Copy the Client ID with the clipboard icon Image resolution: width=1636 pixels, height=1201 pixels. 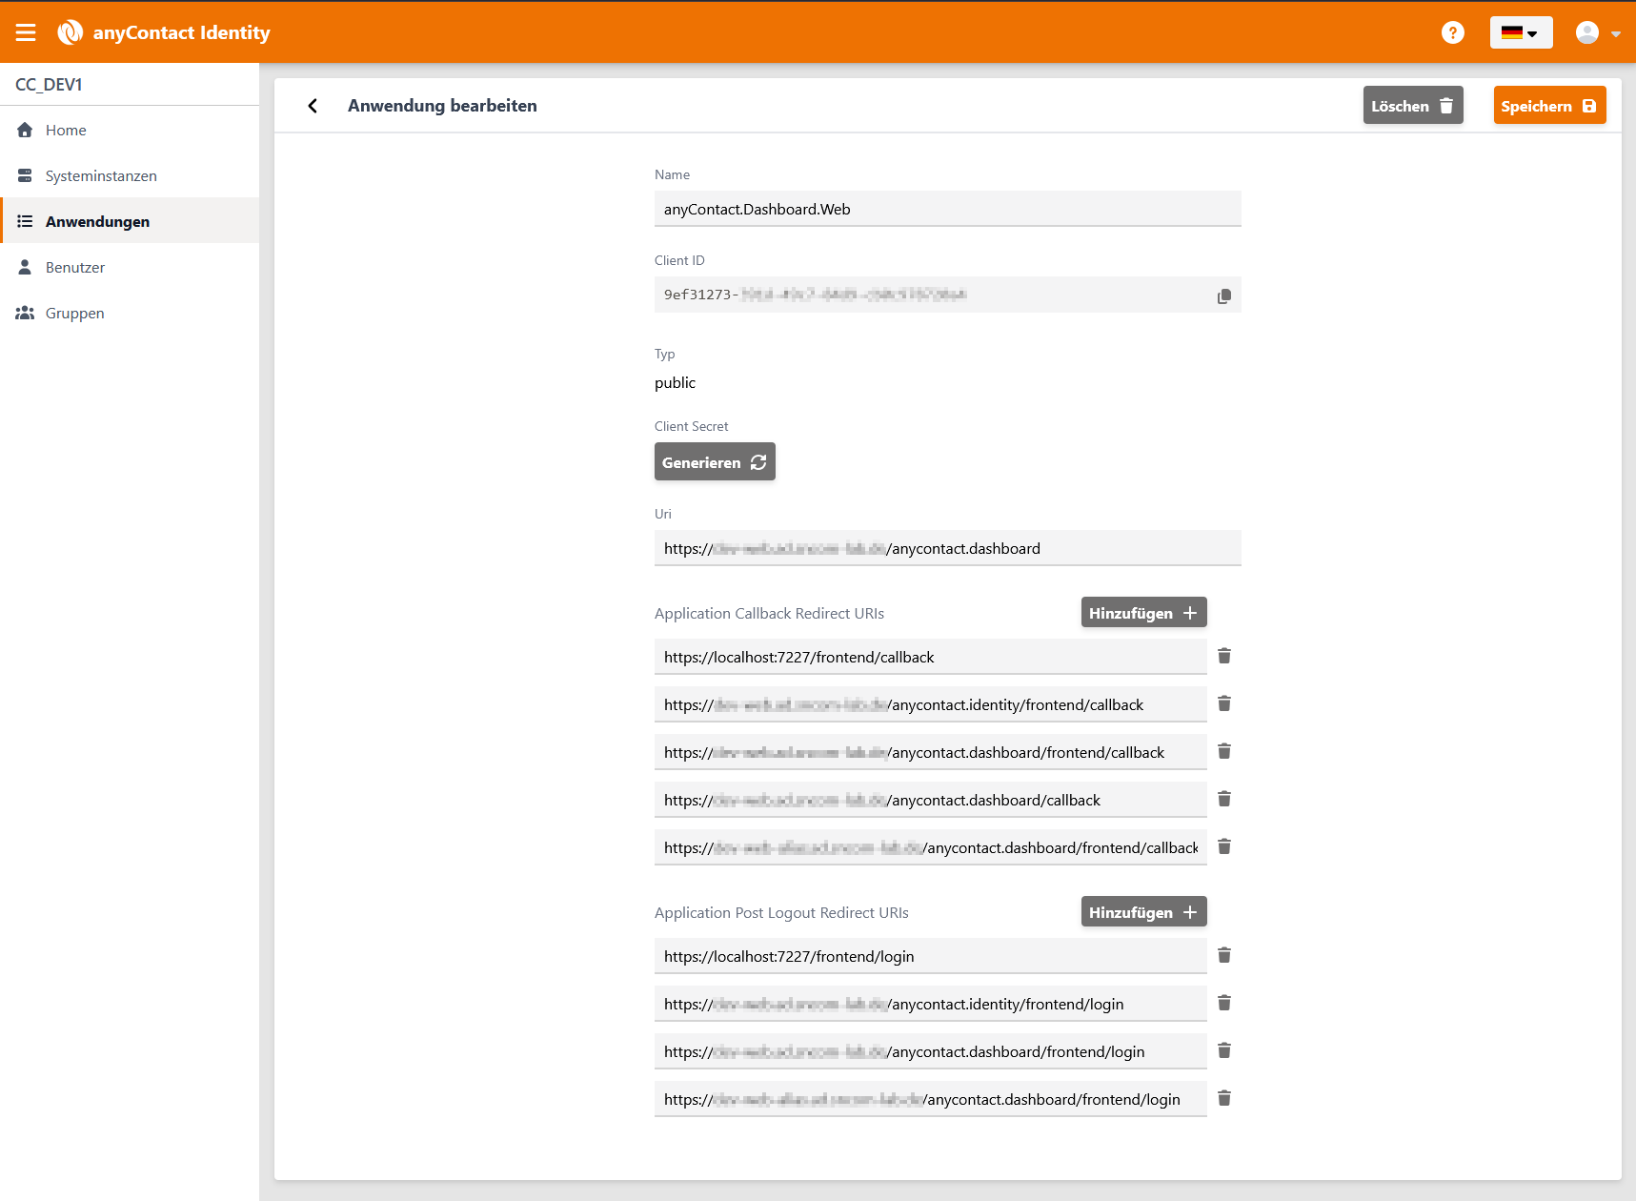1224,295
